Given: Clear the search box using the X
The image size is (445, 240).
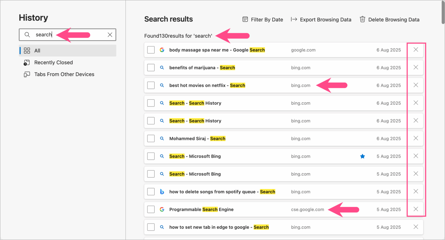Looking at the screenshot, I should tap(110, 34).
